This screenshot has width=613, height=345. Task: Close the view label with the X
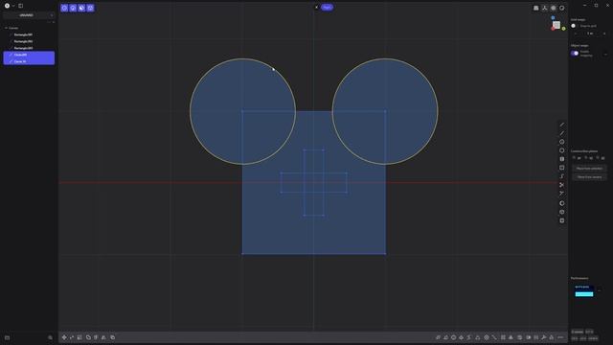tap(316, 7)
